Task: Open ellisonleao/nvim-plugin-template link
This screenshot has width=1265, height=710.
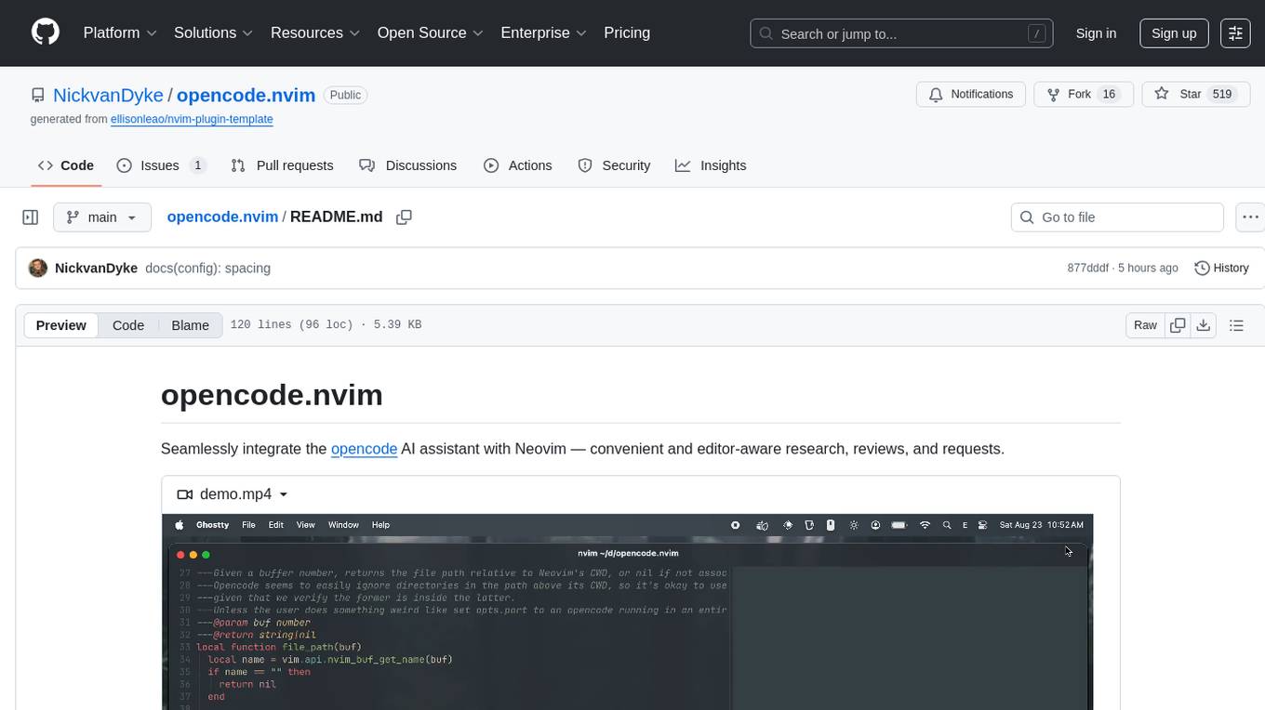Action: 192,119
